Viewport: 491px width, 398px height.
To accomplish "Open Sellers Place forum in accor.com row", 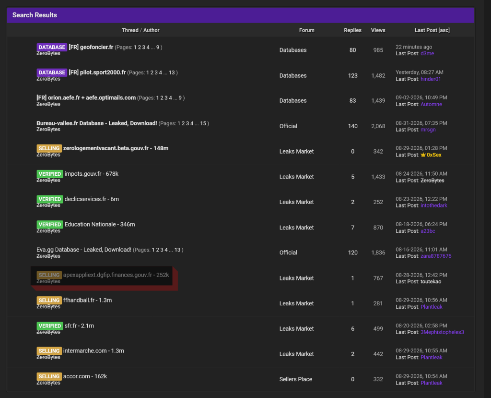I will click(x=295, y=379).
